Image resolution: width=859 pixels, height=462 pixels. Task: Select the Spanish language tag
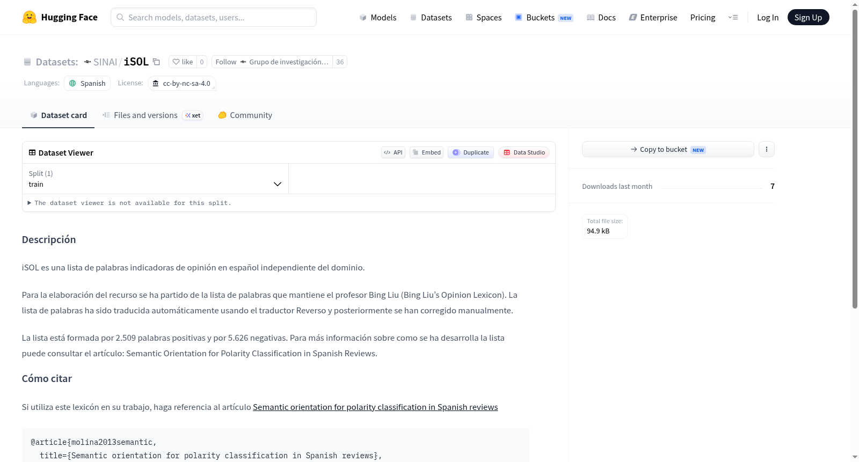88,83
